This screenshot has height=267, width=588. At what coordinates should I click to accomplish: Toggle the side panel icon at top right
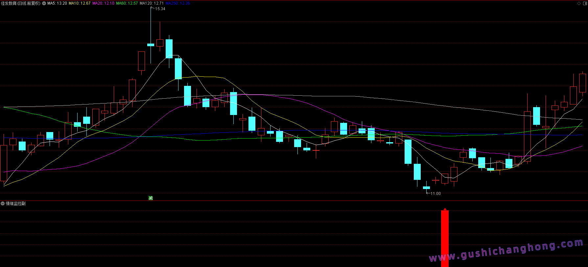(584, 3)
